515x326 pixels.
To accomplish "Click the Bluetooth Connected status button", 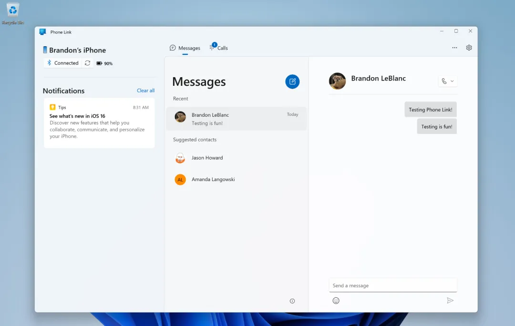I will pyautogui.click(x=63, y=63).
